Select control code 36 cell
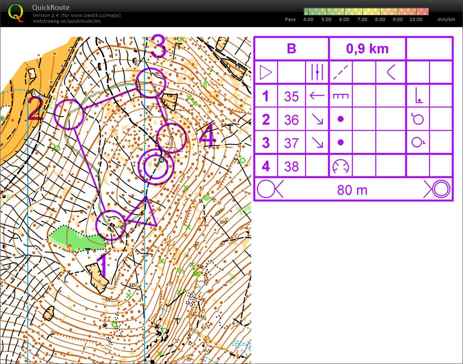The image size is (463, 364). point(291,120)
